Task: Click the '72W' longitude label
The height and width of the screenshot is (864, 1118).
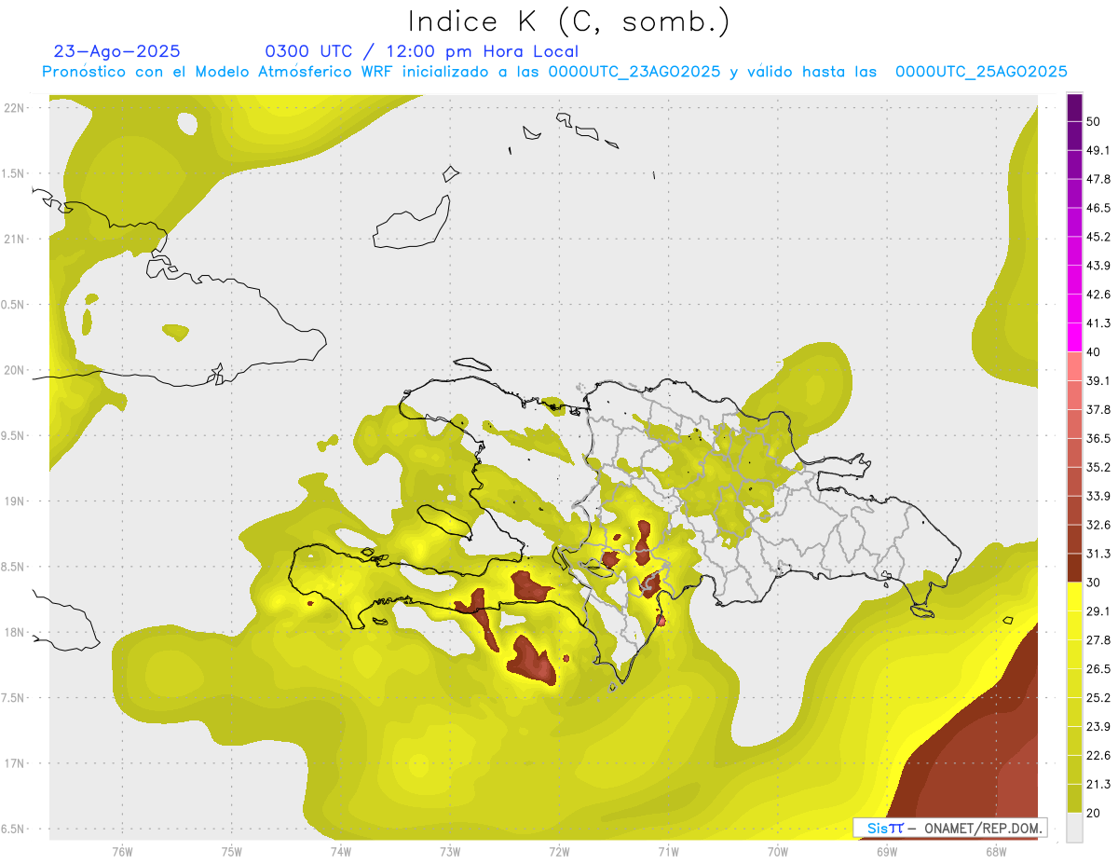Action: (559, 851)
